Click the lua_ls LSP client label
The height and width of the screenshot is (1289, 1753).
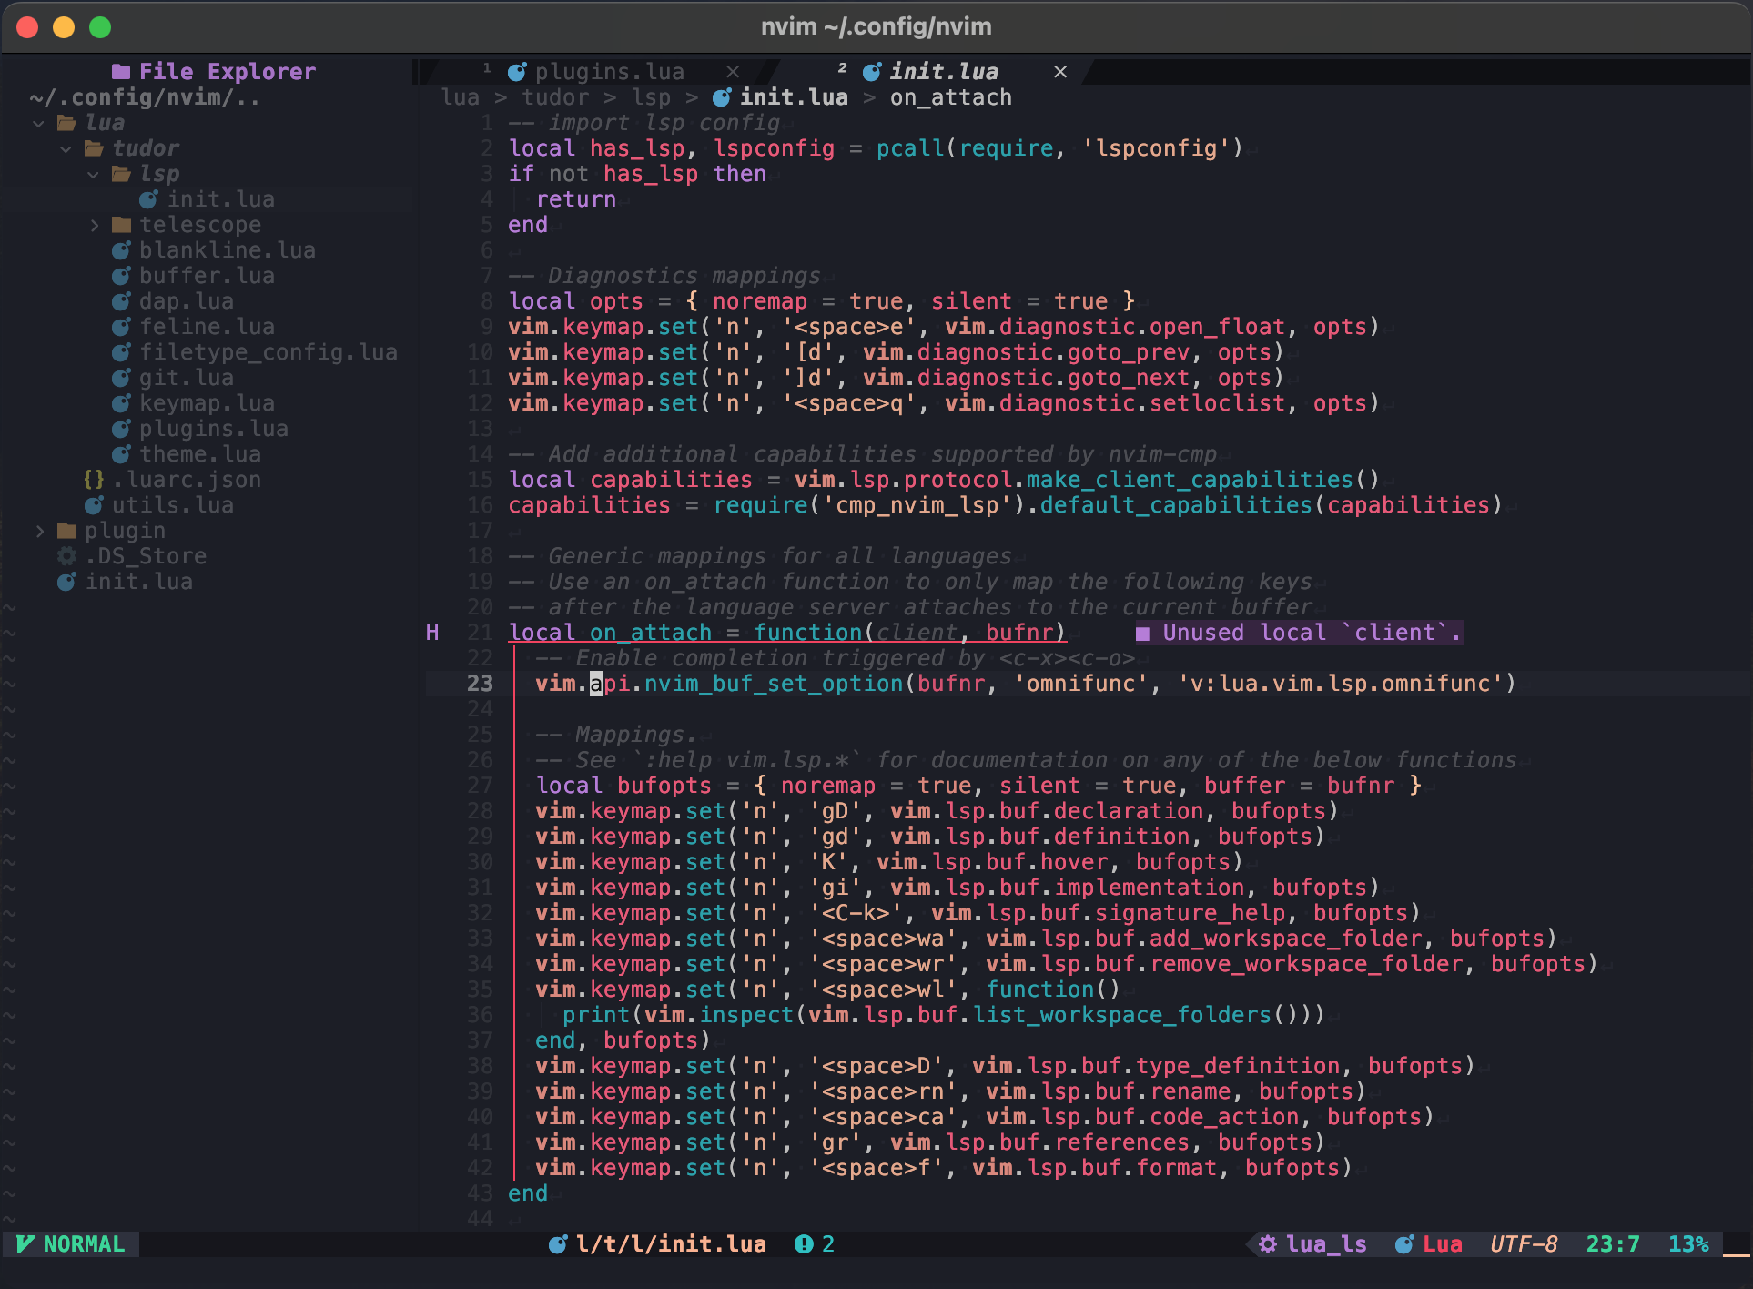point(1326,1244)
